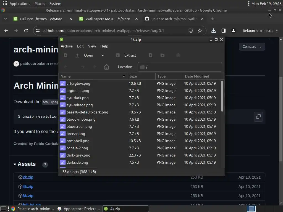Open the Applications menu
This screenshot has width=283, height=212.
click(20, 4)
